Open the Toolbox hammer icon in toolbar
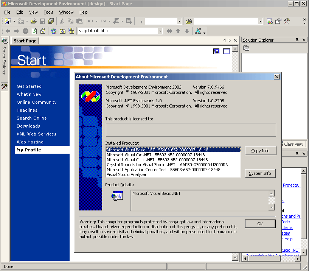 tap(287, 21)
